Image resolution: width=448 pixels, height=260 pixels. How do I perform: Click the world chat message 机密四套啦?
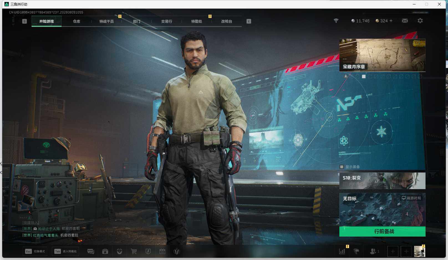coord(71,229)
